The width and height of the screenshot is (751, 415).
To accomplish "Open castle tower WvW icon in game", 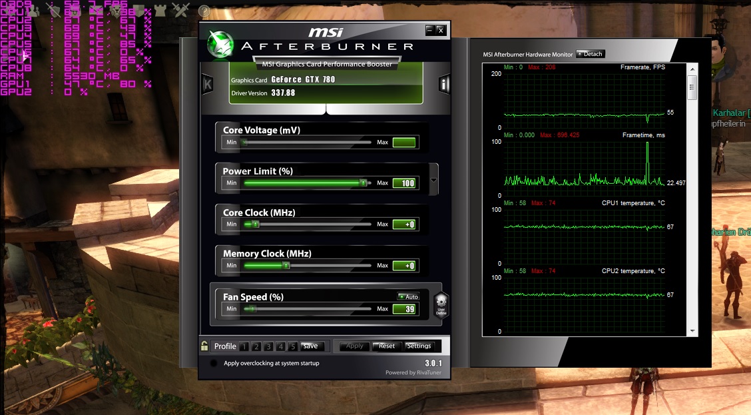I will 160,11.
